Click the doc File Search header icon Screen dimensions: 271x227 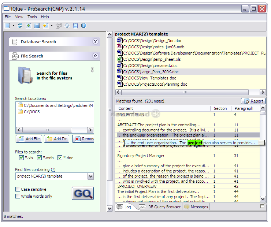[x=15, y=56]
